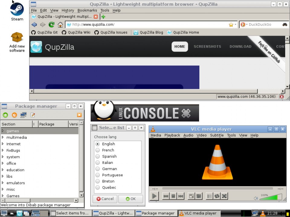Screen dimensions: 290x217
Task: Click Cancel in the language selection dialog
Action: pyautogui.click(x=105, y=199)
